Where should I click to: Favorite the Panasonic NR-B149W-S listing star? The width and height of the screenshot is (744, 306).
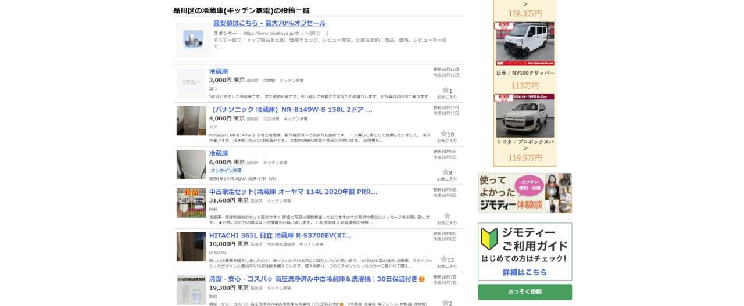[x=443, y=134]
